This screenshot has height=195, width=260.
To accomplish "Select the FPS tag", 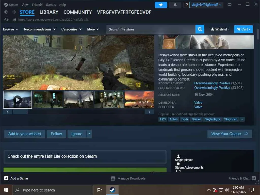I will coord(163,119).
